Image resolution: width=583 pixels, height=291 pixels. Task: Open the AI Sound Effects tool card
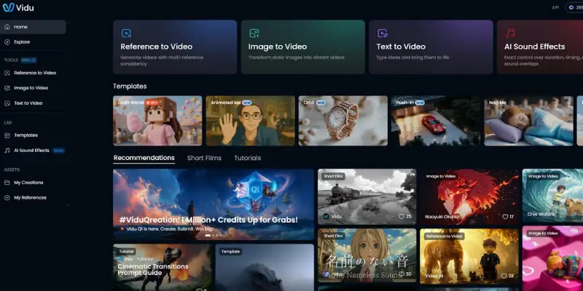click(x=540, y=47)
